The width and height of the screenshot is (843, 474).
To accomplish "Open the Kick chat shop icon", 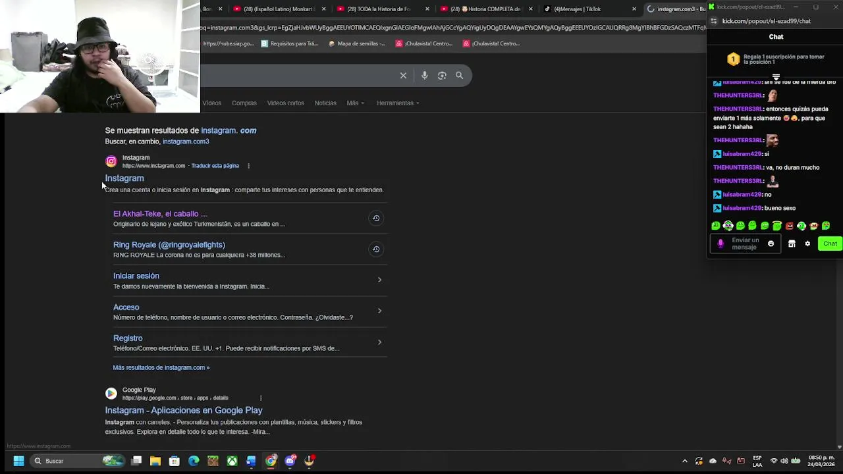I will tap(792, 244).
